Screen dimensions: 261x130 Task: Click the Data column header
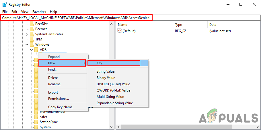click(x=234, y=25)
